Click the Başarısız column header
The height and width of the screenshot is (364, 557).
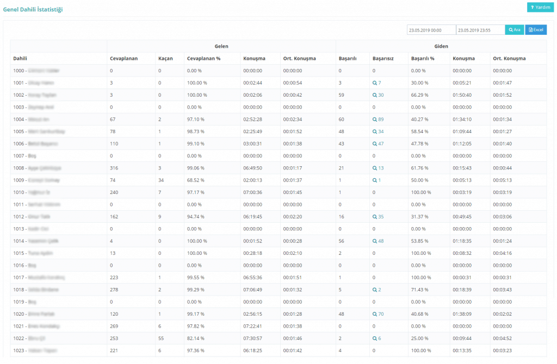point(384,58)
